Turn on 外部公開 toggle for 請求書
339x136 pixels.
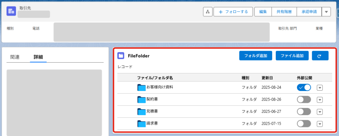coord(304,124)
